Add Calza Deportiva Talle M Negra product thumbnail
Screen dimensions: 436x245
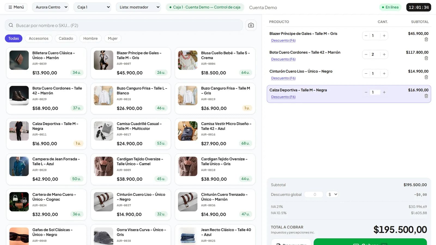(x=19, y=131)
